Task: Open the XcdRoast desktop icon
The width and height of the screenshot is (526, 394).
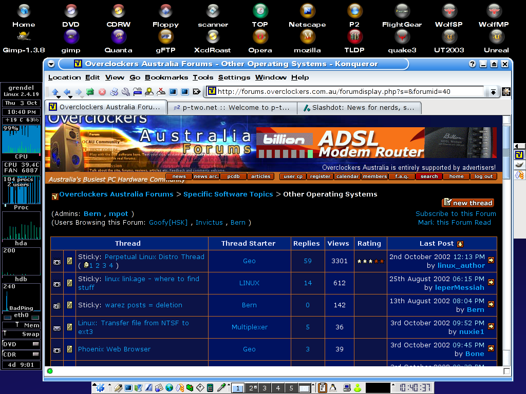Action: 213,42
